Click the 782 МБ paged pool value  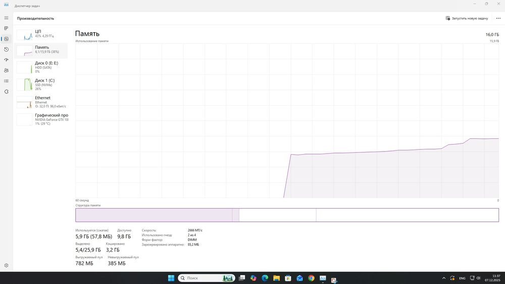click(x=84, y=263)
